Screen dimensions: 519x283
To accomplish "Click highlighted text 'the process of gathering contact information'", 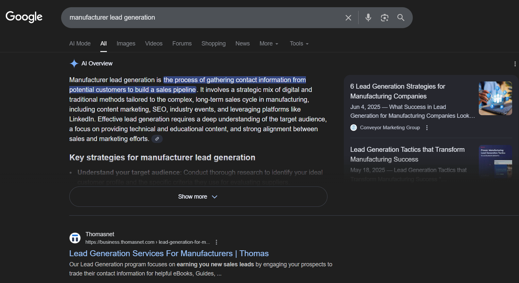I will (228, 80).
